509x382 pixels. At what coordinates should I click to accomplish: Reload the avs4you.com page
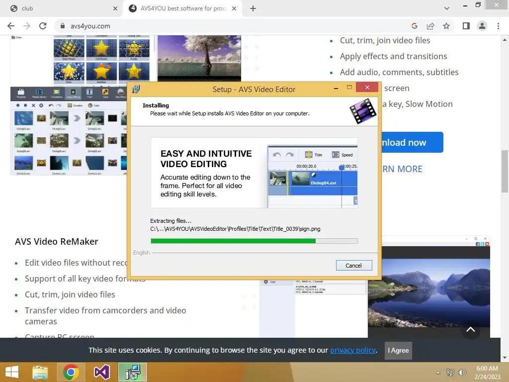43,26
